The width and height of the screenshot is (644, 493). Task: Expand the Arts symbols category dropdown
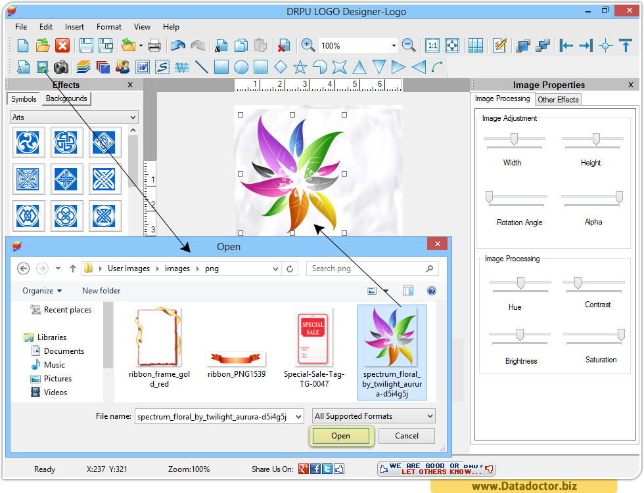click(x=133, y=118)
